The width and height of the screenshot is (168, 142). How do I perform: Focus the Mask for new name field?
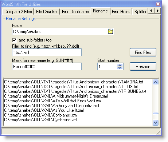pos(47,67)
